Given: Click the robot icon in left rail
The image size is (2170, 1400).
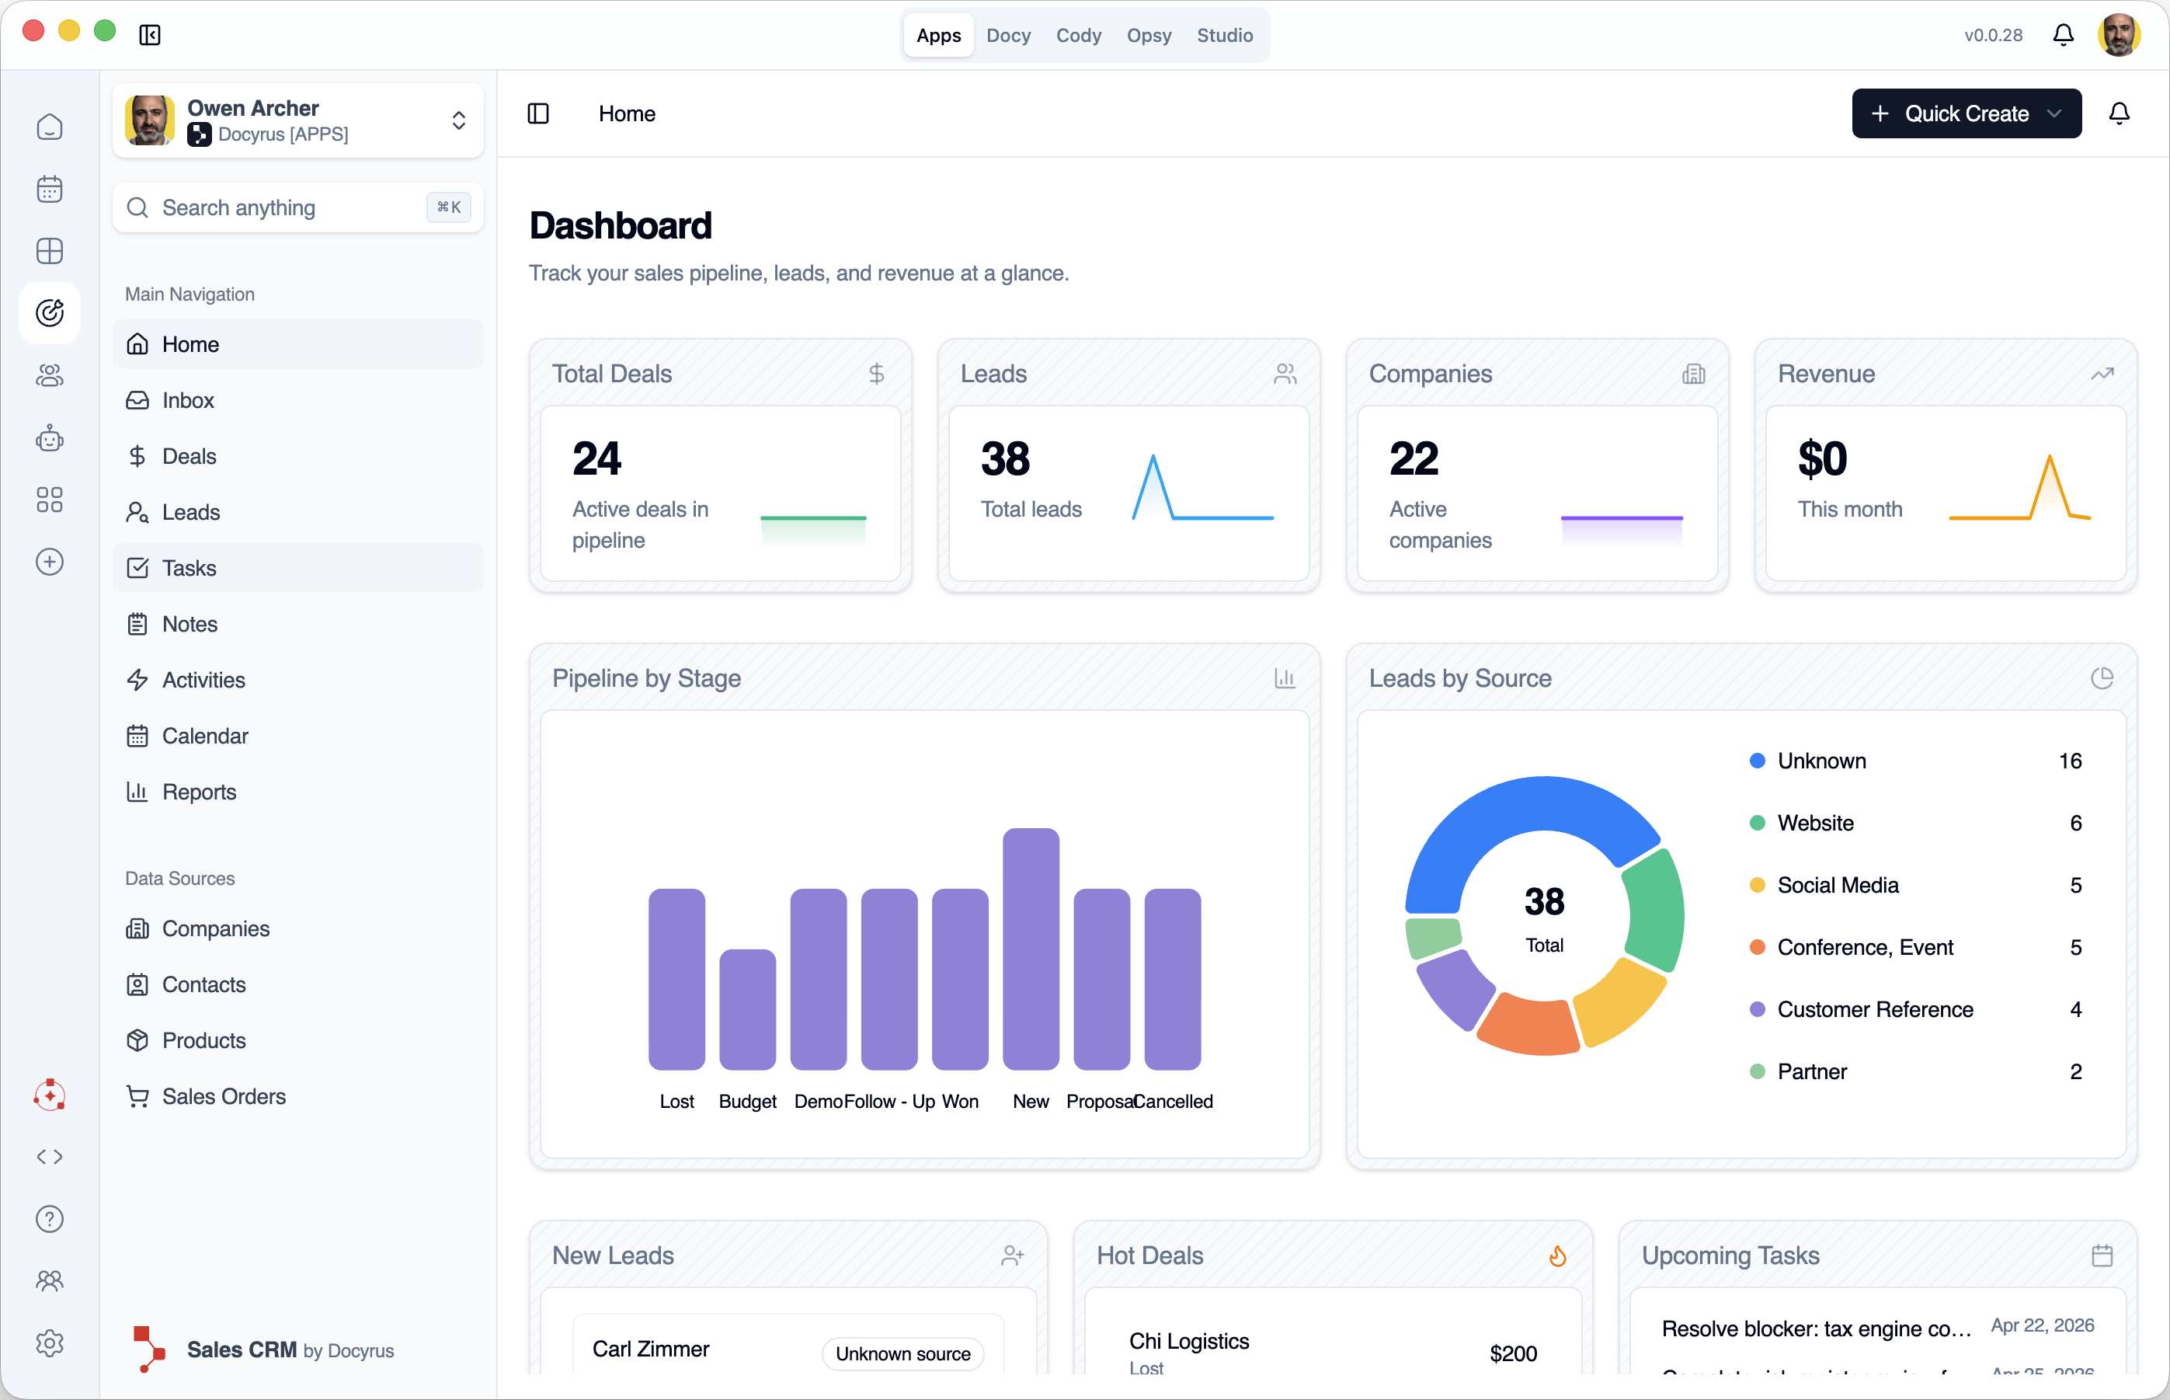Looking at the screenshot, I should coord(49,438).
